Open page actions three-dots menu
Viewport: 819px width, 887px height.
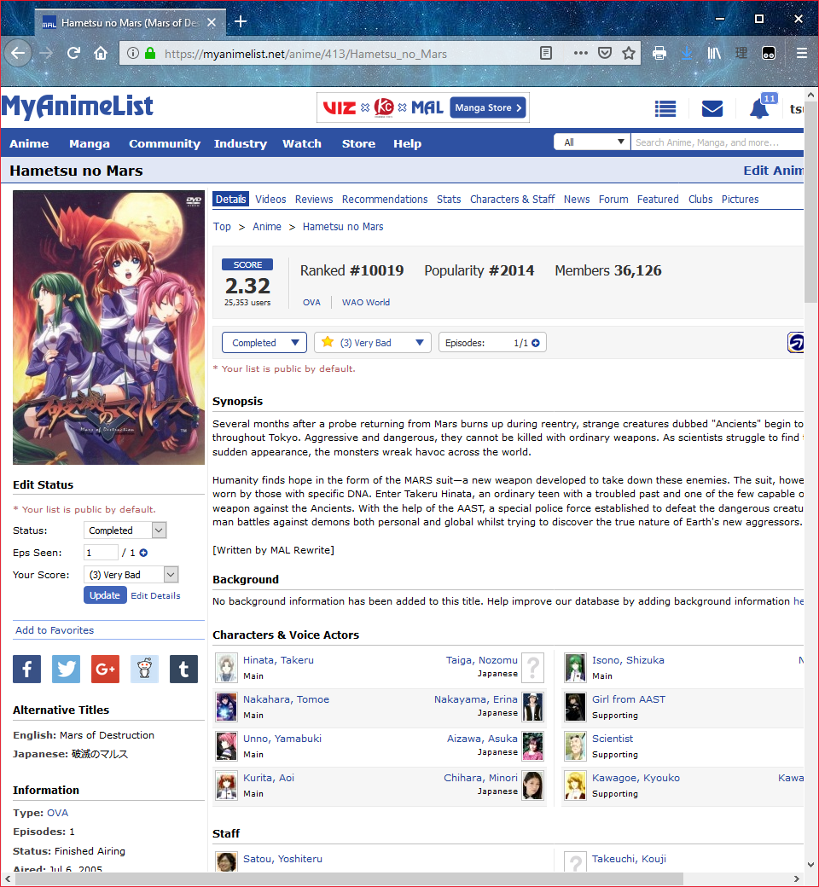tap(580, 53)
